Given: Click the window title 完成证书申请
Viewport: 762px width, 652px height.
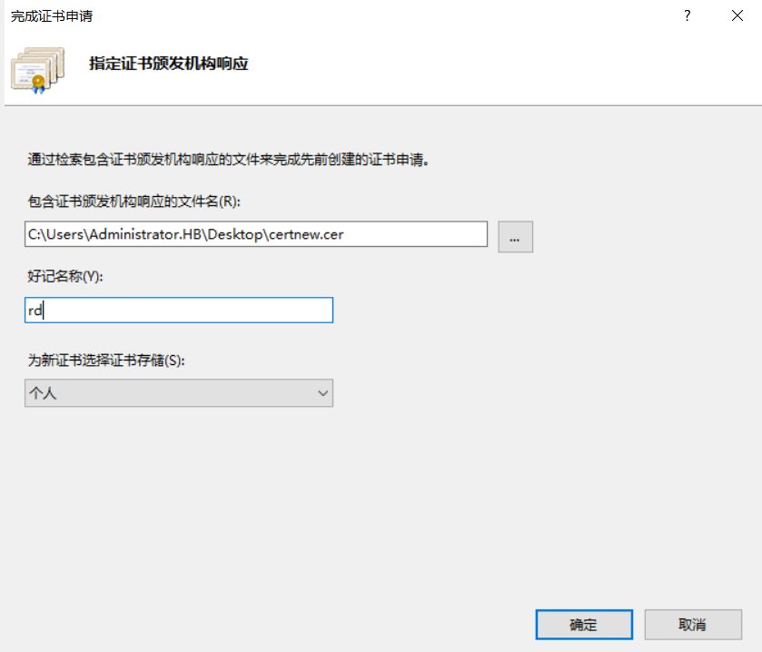Looking at the screenshot, I should pos(52,16).
